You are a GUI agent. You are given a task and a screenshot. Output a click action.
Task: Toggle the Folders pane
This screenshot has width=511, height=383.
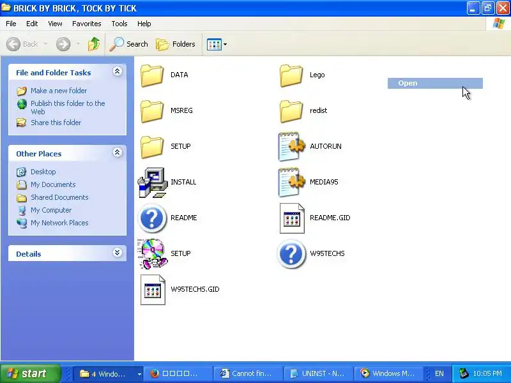click(x=176, y=44)
